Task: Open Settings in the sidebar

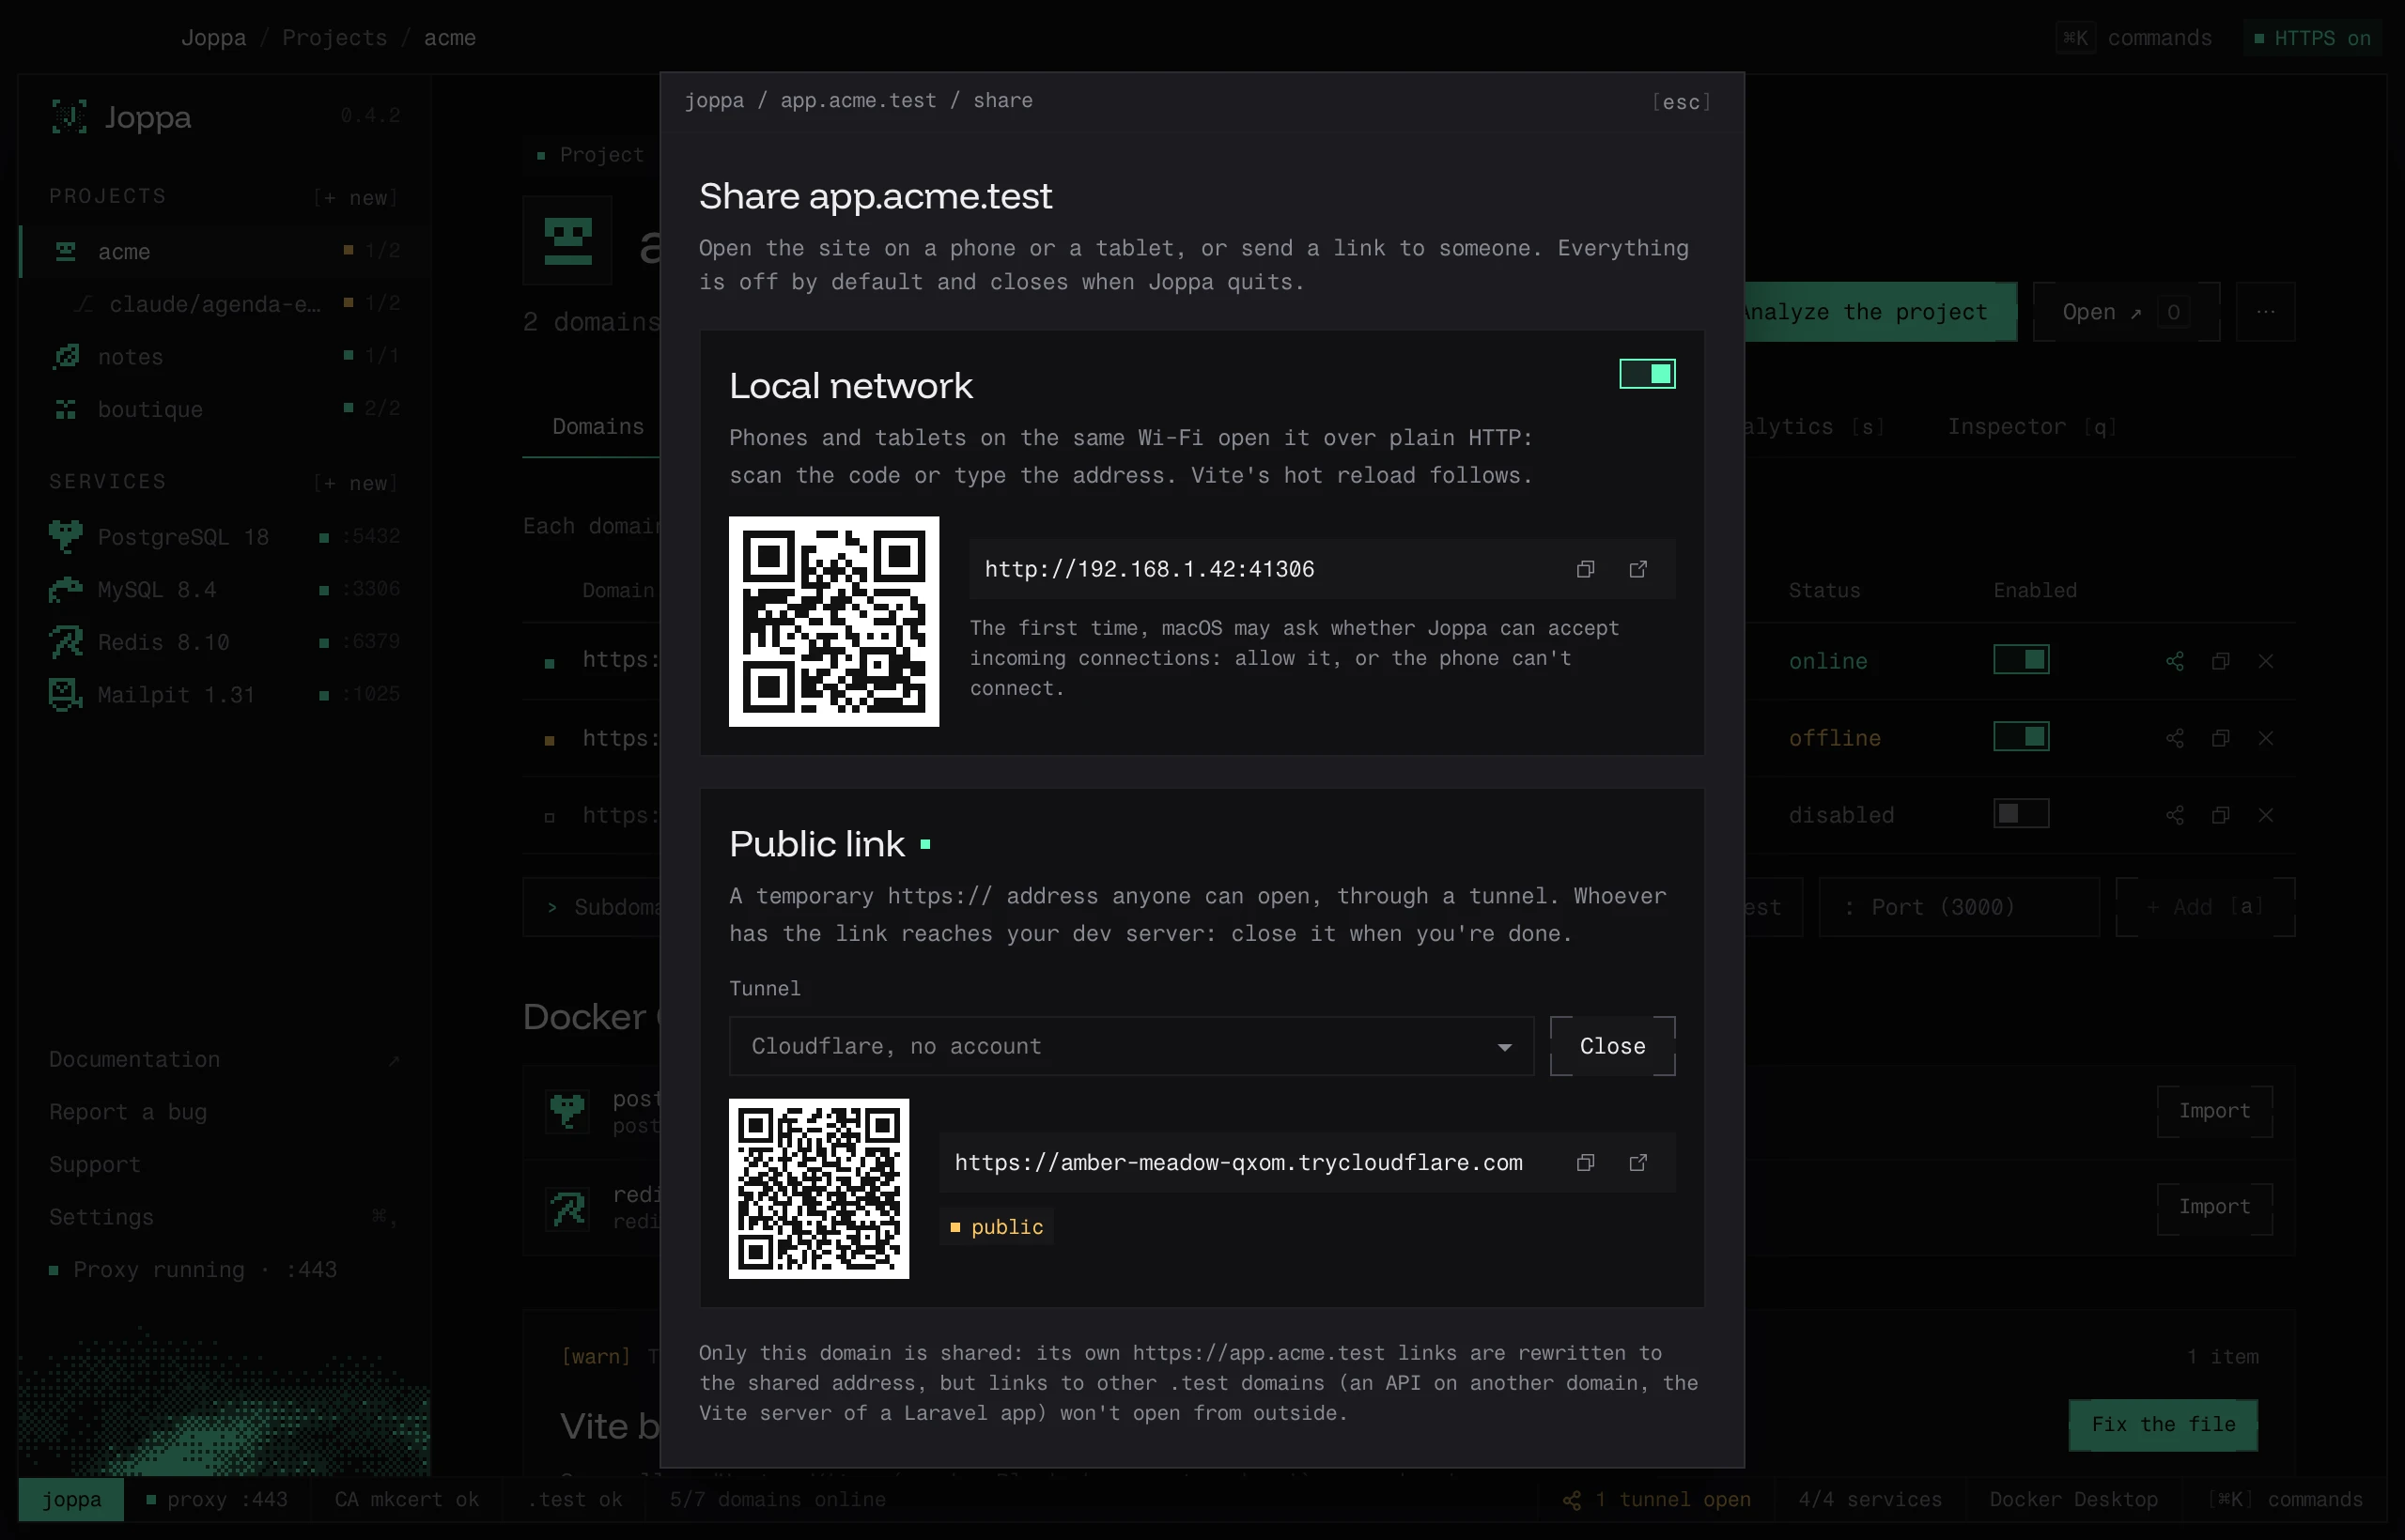Action: pyautogui.click(x=225, y=1218)
